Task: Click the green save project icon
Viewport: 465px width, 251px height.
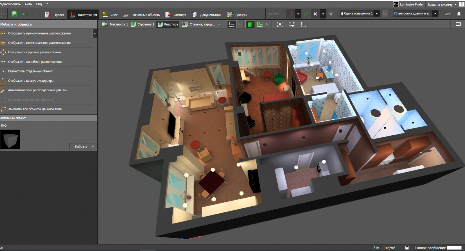Action: [x=14, y=14]
